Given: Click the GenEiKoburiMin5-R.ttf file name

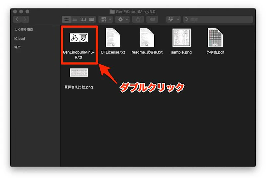Looking at the screenshot, I should [x=79, y=55].
